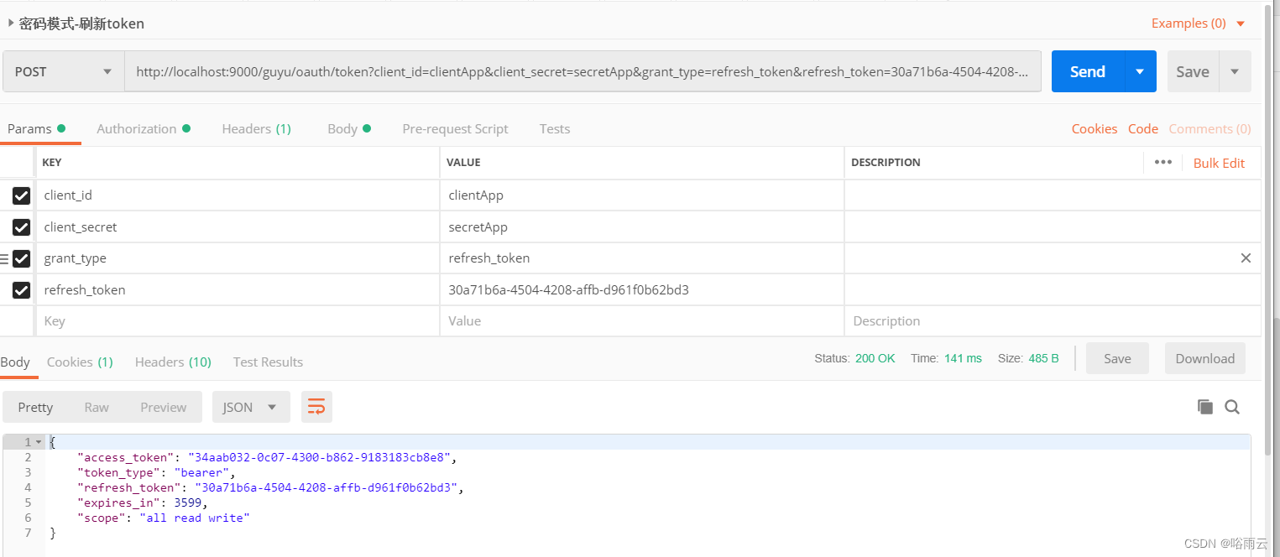Select the response Body tab
1280x557 pixels.
(x=15, y=362)
